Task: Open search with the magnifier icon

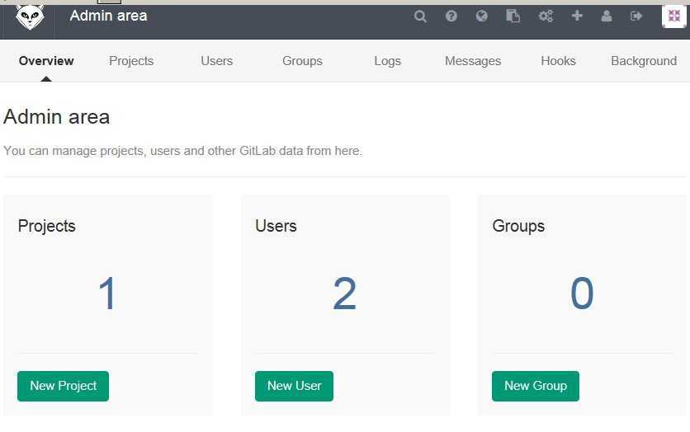Action: click(x=420, y=16)
